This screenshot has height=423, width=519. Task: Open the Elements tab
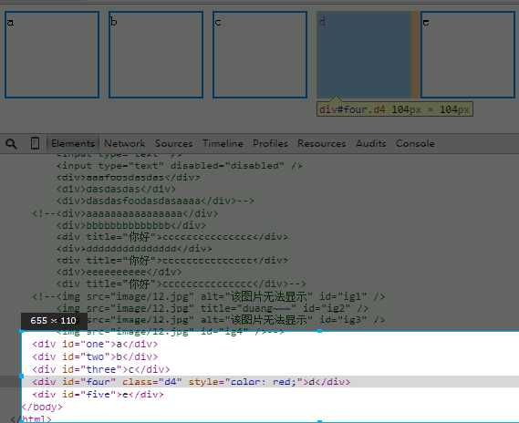pos(73,143)
